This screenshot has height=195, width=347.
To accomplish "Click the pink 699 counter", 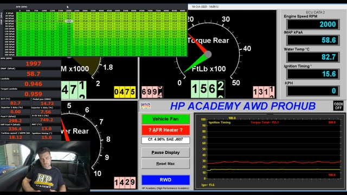I will [152, 92].
